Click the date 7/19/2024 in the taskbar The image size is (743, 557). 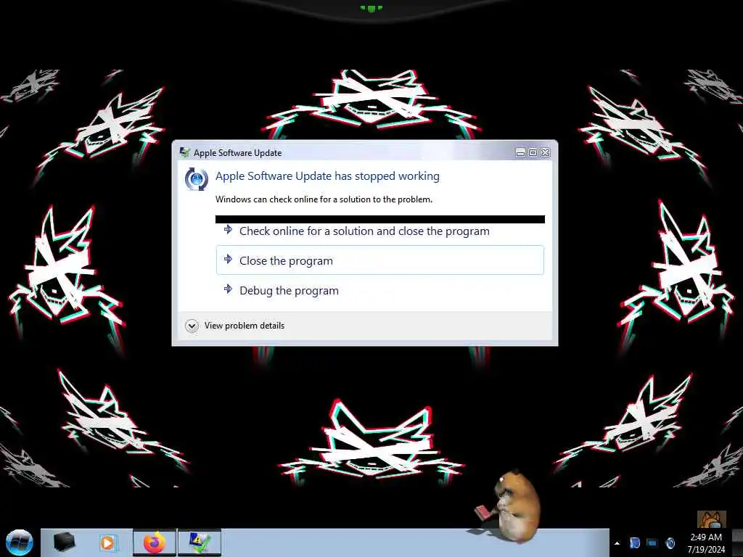tap(706, 550)
